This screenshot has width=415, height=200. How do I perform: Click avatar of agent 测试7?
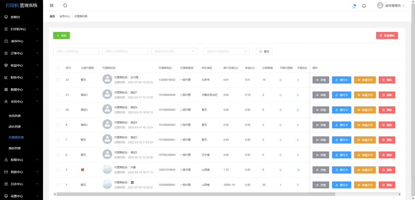coord(107,94)
